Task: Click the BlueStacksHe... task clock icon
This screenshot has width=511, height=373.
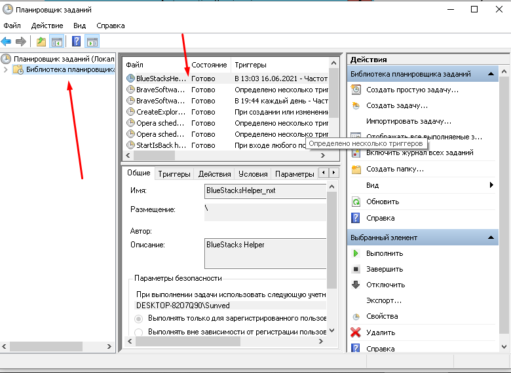Action: pyautogui.click(x=130, y=79)
